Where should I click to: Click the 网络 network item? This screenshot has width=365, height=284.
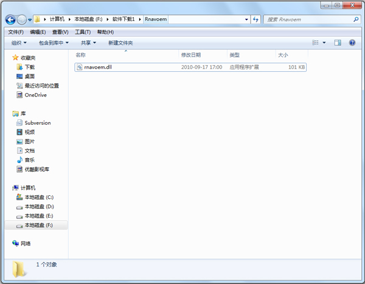(26, 243)
